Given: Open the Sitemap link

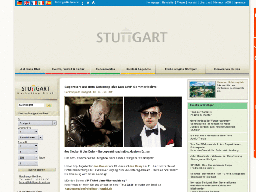Looking at the screenshot, I should 218,2.
